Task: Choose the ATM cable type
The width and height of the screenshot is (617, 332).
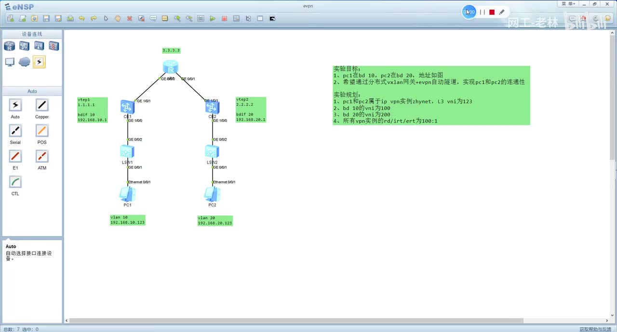Action: (x=42, y=156)
